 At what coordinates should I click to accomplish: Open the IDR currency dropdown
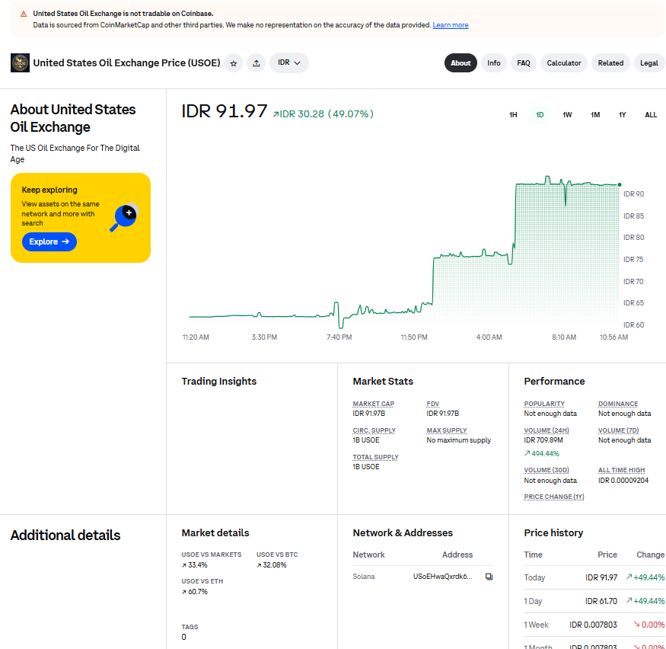tap(288, 63)
